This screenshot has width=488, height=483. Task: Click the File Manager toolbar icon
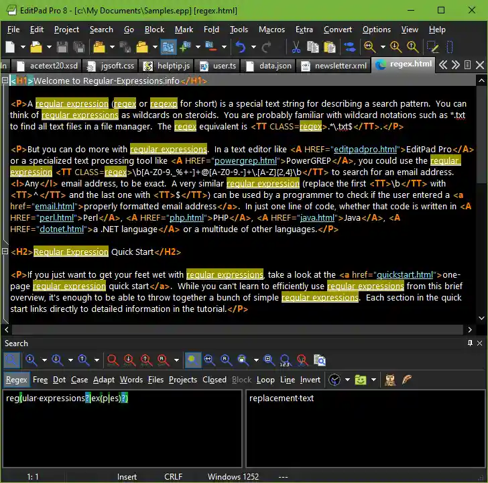pyautogui.click(x=168, y=47)
